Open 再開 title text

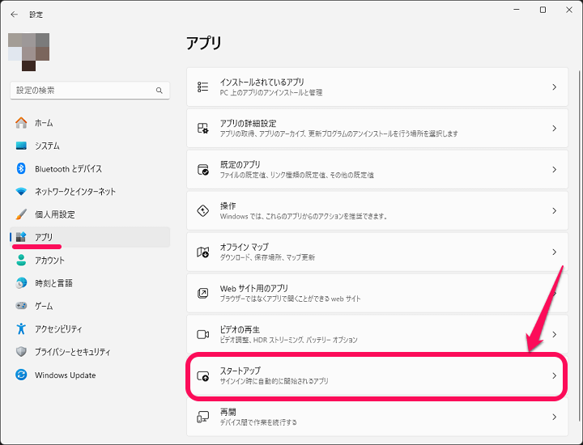pos(228,412)
